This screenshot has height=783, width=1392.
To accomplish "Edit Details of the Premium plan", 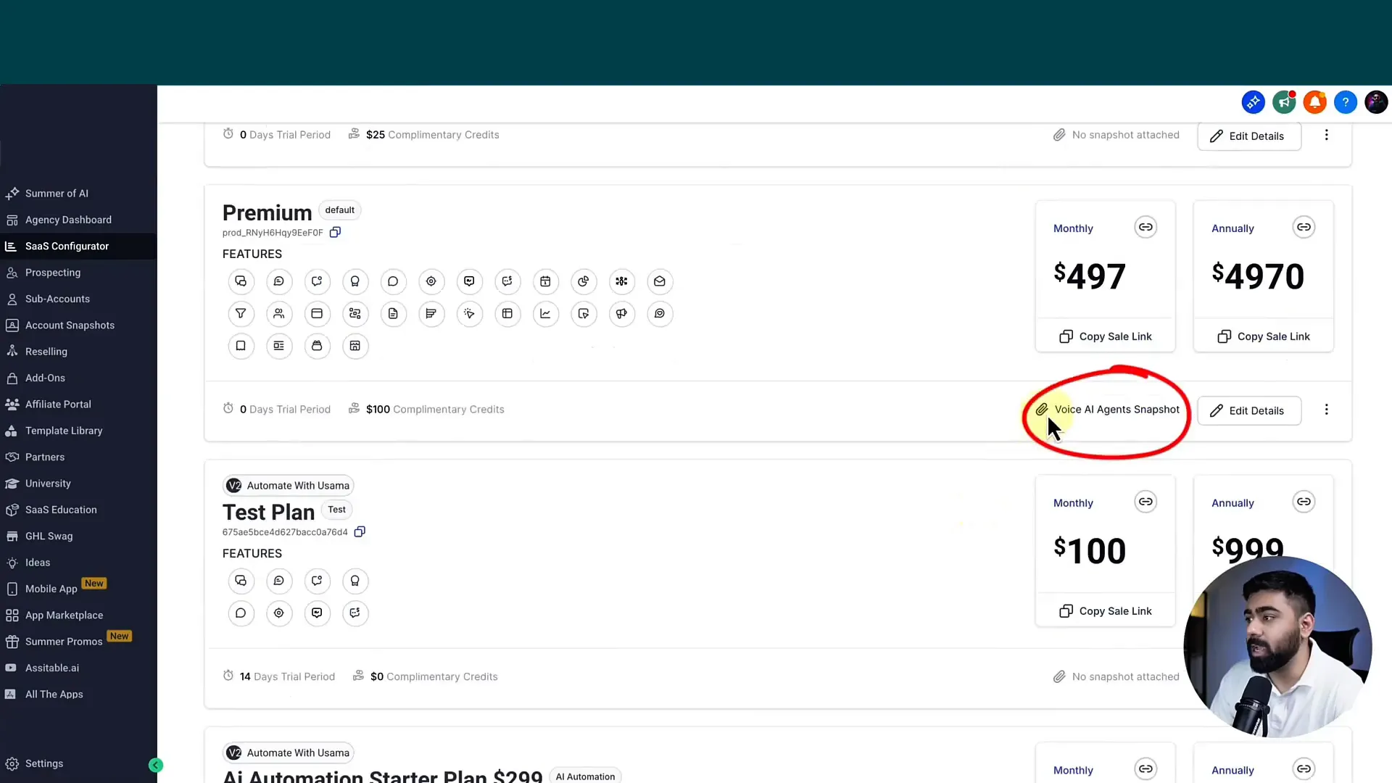I will point(1249,410).
